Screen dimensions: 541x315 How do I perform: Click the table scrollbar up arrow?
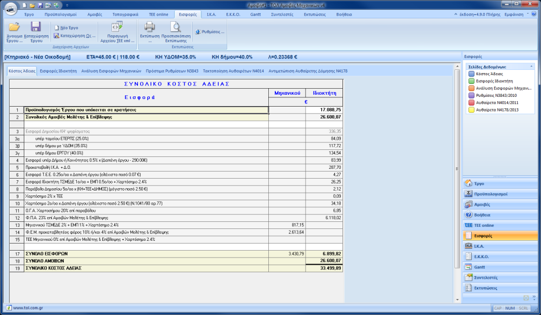click(458, 66)
